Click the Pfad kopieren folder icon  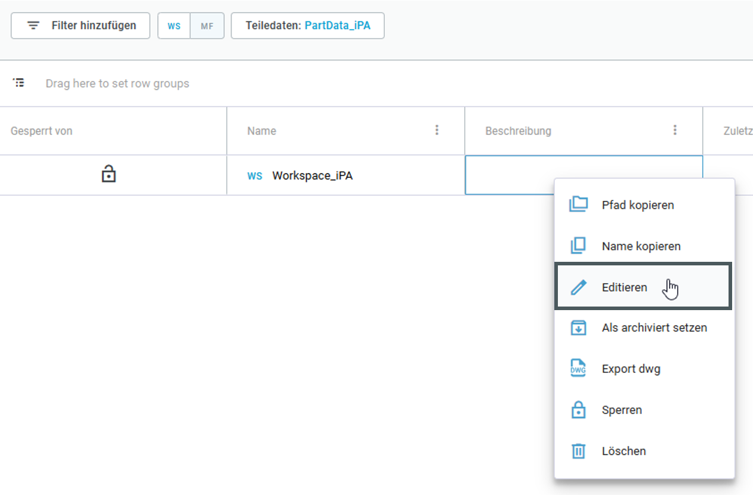coord(578,205)
